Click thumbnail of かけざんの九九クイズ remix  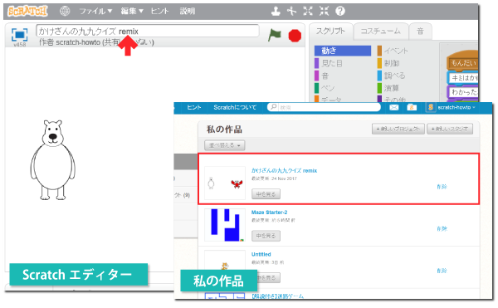click(x=225, y=183)
